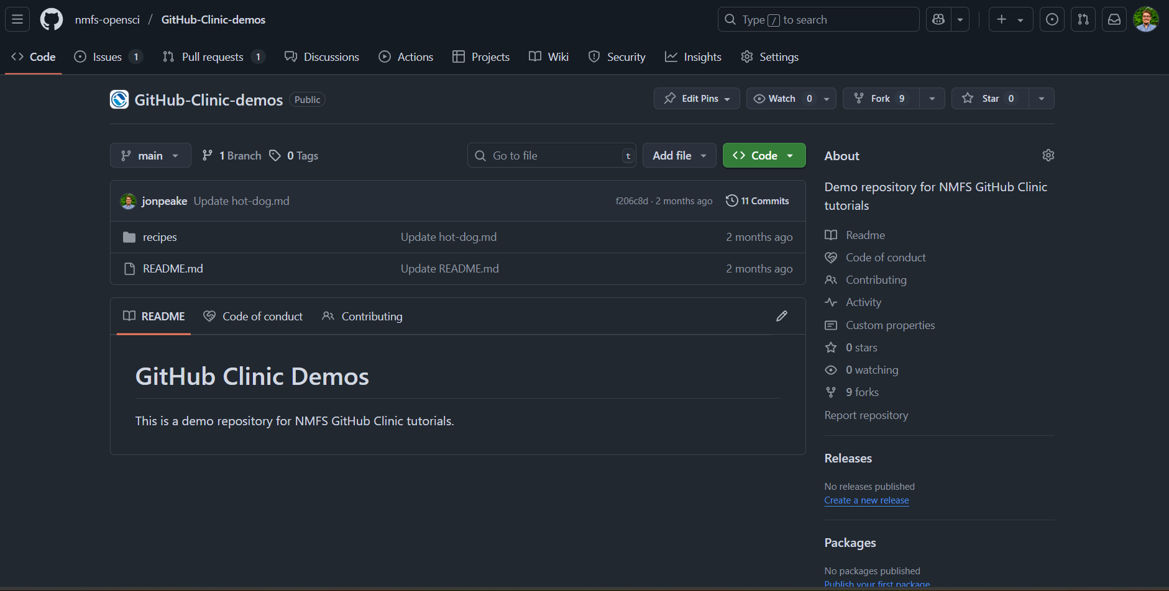Open the Pull requests tab
1169x591 pixels.
click(x=214, y=56)
